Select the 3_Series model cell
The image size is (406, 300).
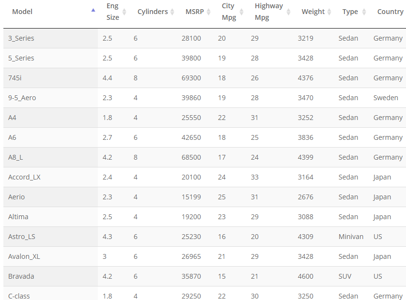51,38
